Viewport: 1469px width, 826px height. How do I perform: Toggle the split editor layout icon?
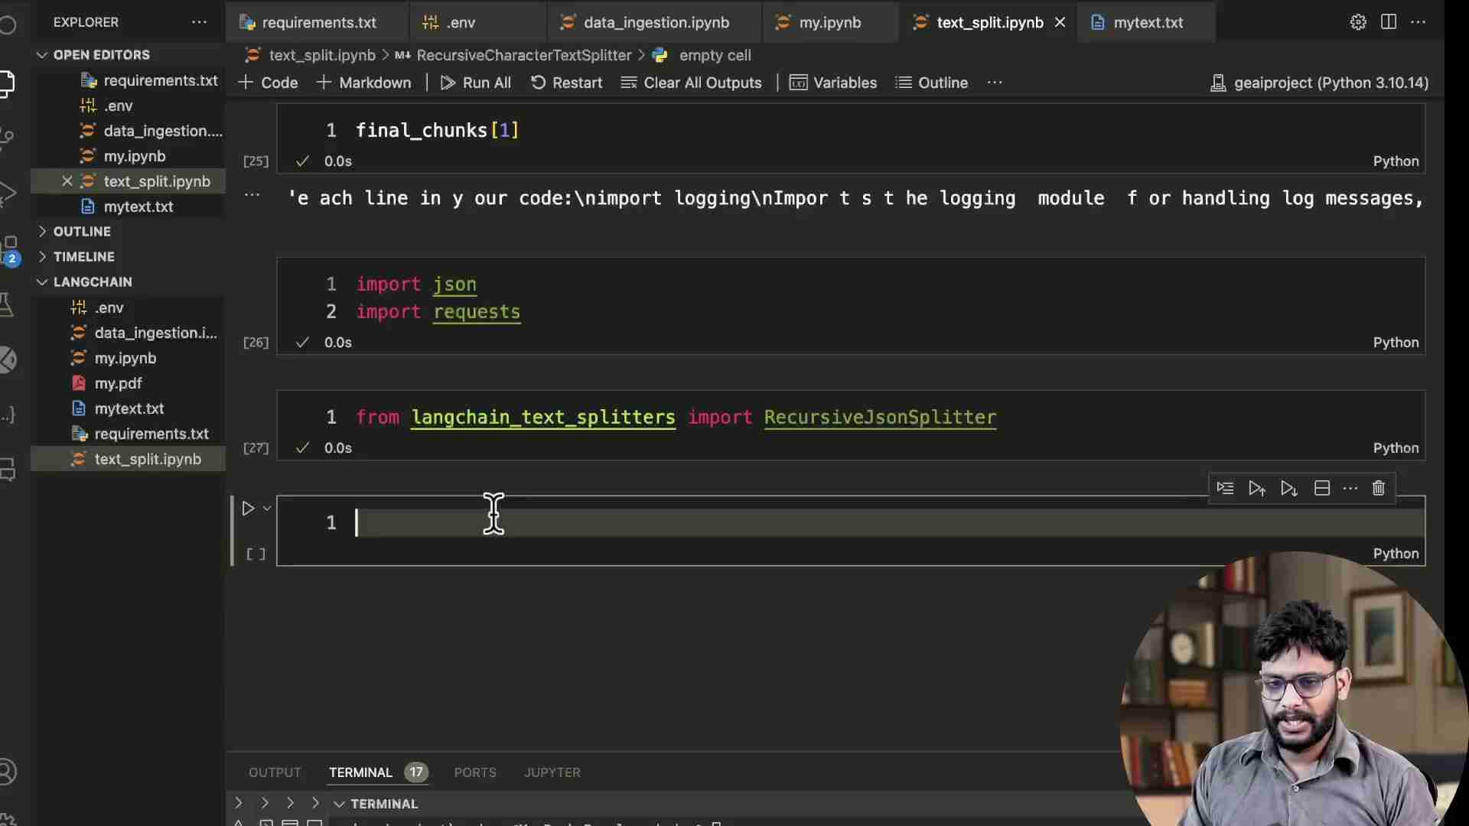[x=1389, y=22]
